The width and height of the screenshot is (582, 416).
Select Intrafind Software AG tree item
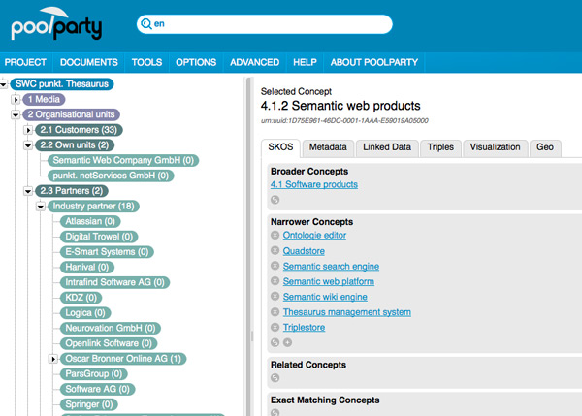114,282
